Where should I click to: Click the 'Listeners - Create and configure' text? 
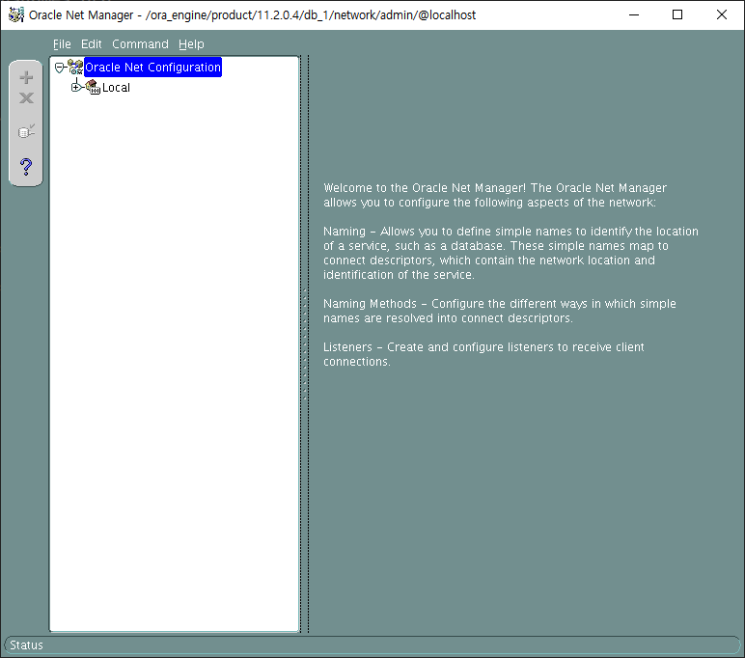click(x=483, y=354)
